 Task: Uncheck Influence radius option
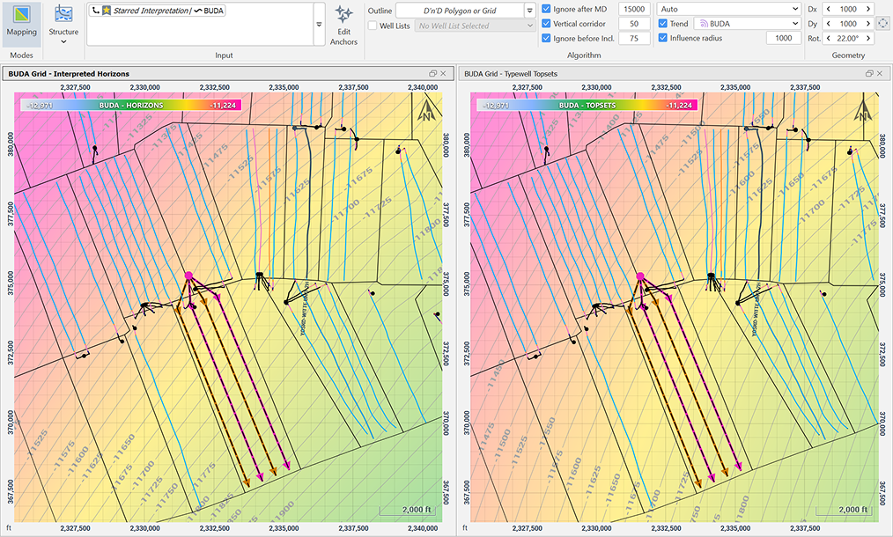pyautogui.click(x=663, y=38)
